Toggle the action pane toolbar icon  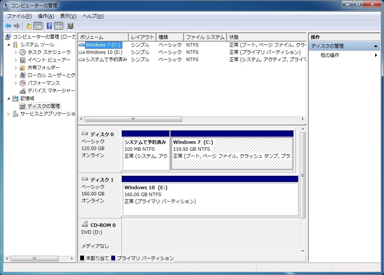tap(59, 26)
